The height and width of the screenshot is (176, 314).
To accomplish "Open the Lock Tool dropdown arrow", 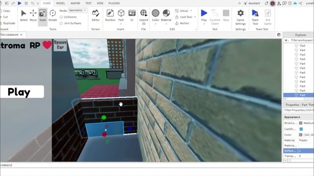I will click(x=195, y=17).
